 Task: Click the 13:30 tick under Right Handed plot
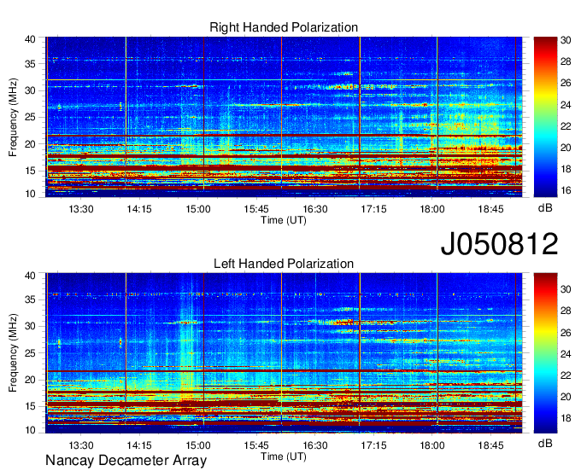[x=81, y=209]
